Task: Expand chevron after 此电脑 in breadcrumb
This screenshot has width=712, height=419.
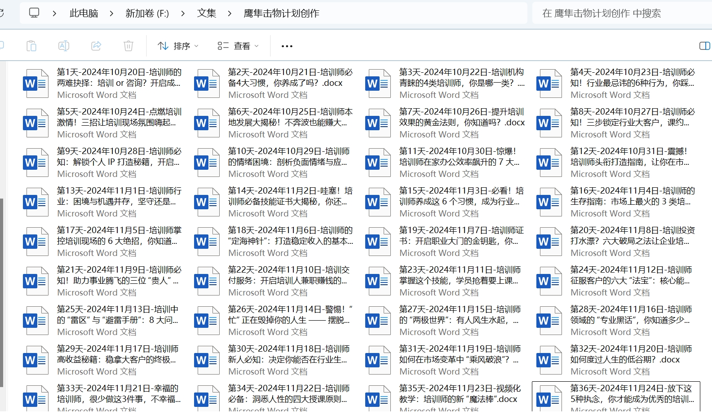Action: click(x=111, y=13)
